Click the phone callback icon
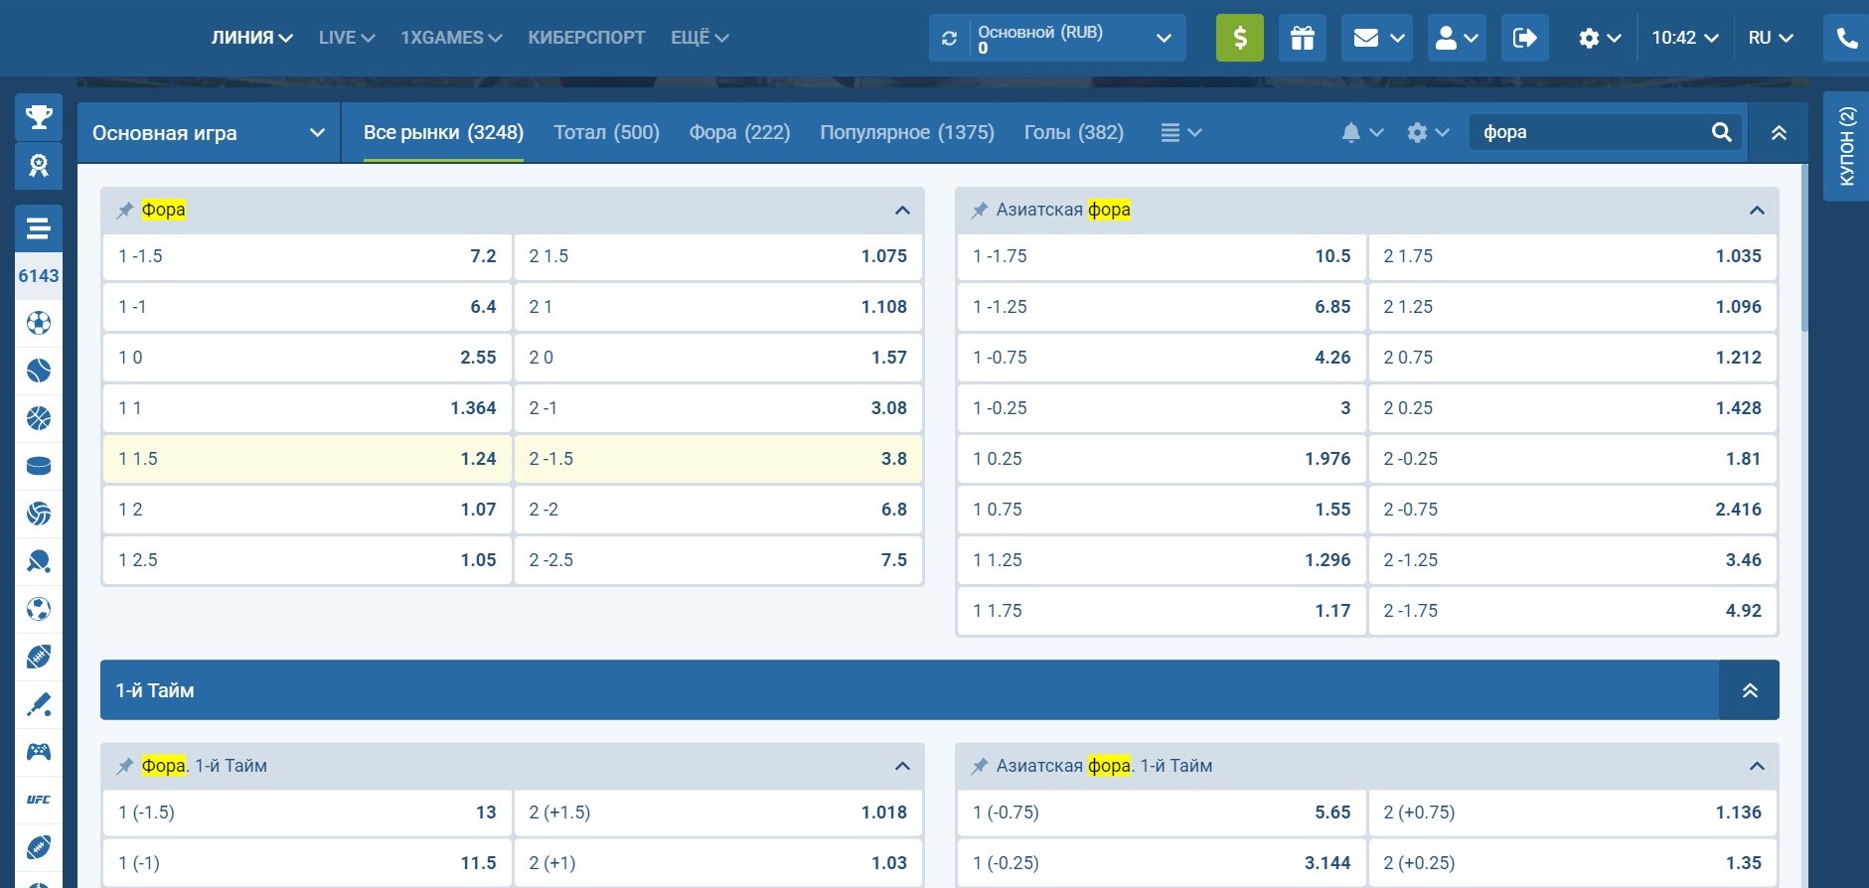This screenshot has height=888, width=1869. [x=1846, y=38]
